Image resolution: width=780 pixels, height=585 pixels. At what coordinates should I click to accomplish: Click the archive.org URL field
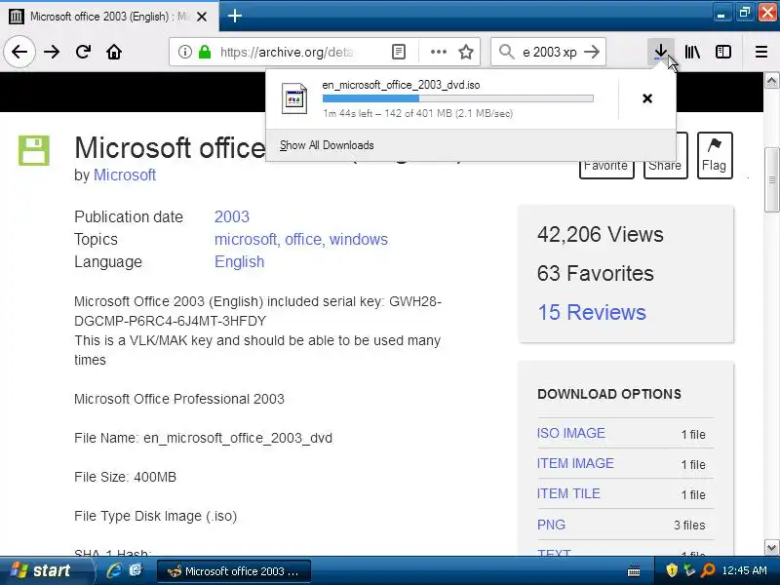[x=286, y=52]
